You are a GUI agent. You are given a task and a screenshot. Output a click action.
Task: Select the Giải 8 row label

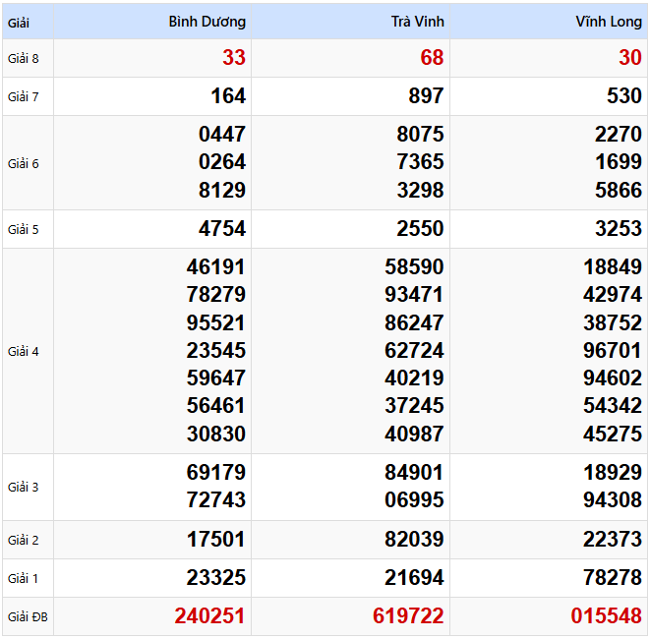[x=24, y=58]
